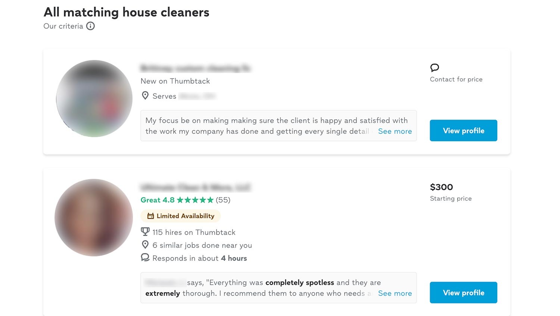View profile of the $300 starting price cleaner
The height and width of the screenshot is (316, 560).
coord(463,293)
